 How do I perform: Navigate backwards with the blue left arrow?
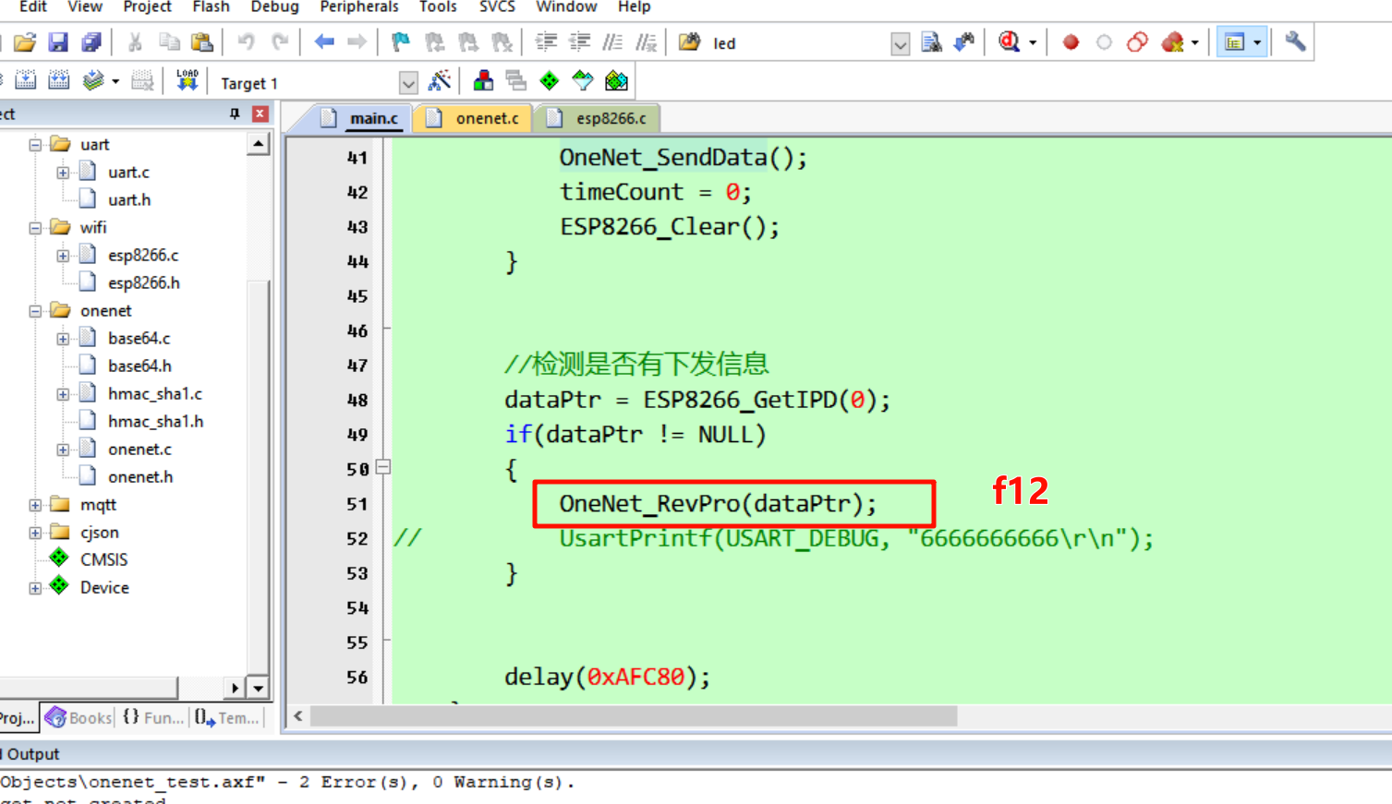coord(324,42)
